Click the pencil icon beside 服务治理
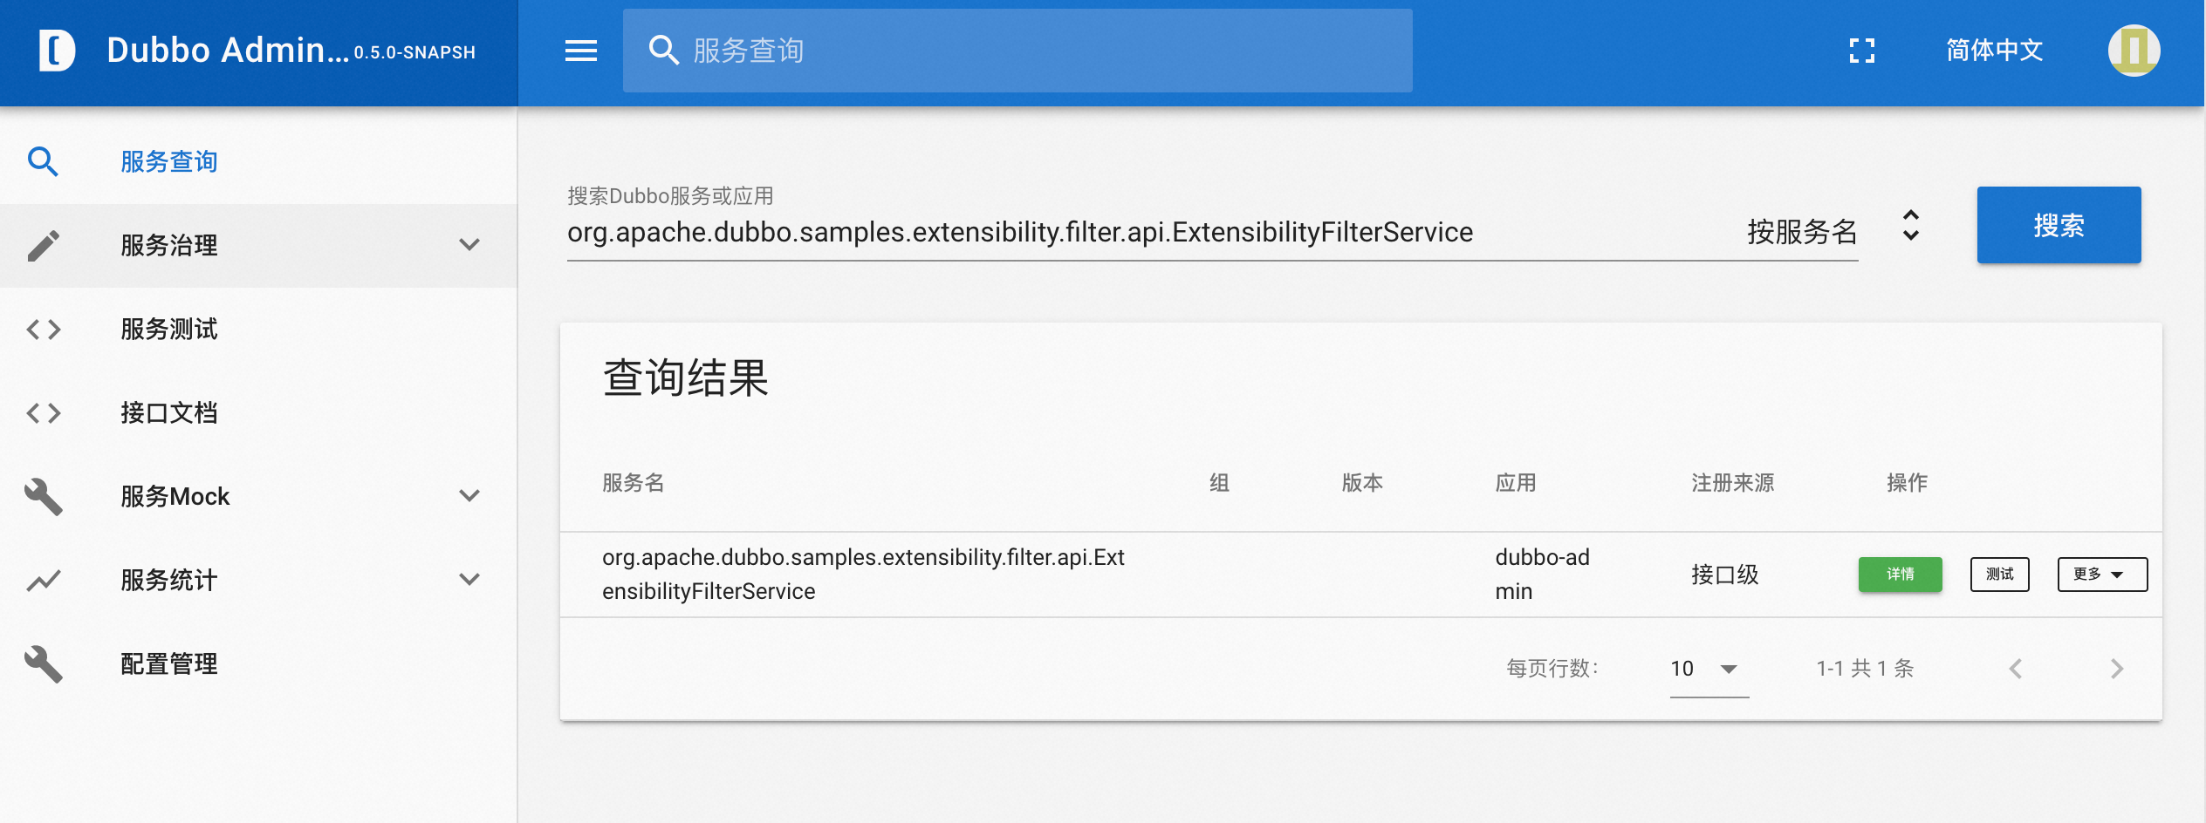Image resolution: width=2206 pixels, height=823 pixels. point(44,246)
